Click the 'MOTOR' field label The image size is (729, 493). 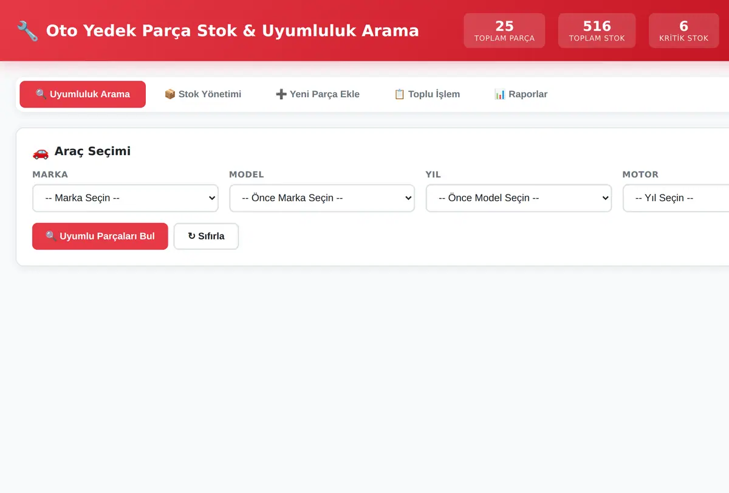(x=640, y=174)
